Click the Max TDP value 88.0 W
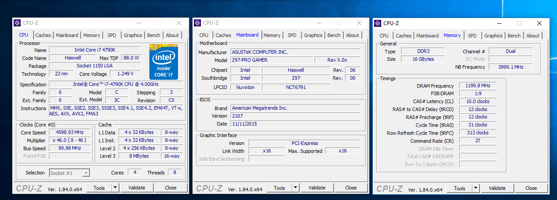The image size is (557, 200). [131, 58]
